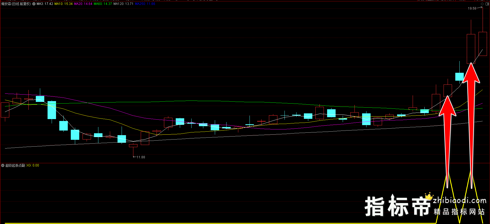Open the main chart indicator dropdown beside 梅安森

[34, 4]
